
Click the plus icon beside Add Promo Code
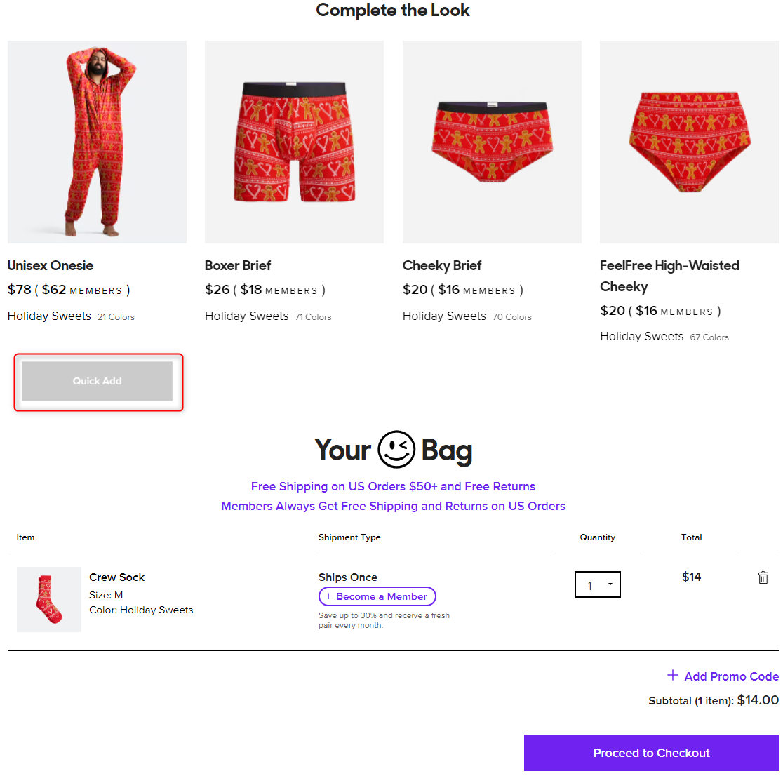[x=672, y=675]
